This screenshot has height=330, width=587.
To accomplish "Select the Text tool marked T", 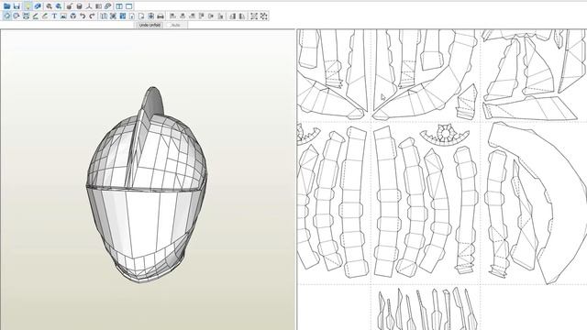I will (54, 16).
